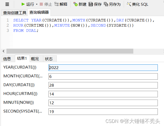Viewport: 164px width, 126px height.
Task: Click the YEAR(CURDATE()) field showing 2022
Action: tap(103, 68)
